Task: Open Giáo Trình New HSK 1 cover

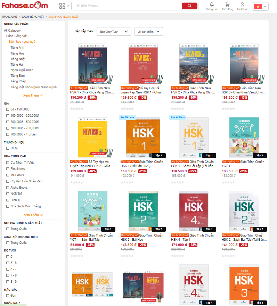Action: click(92, 64)
